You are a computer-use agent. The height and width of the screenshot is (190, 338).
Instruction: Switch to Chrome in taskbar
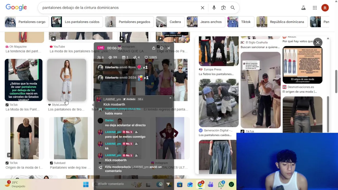pyautogui.click(x=200, y=184)
